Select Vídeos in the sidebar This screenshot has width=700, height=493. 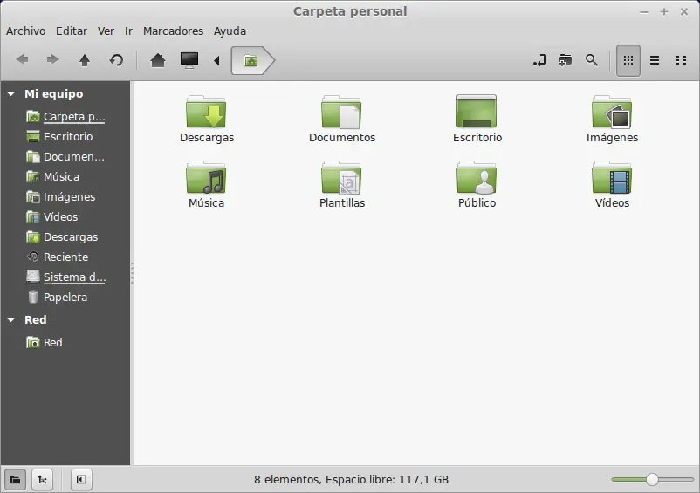pyautogui.click(x=51, y=216)
